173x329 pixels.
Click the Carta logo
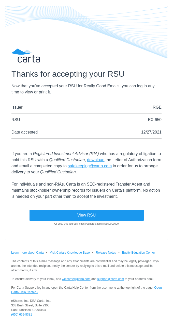(x=26, y=56)
